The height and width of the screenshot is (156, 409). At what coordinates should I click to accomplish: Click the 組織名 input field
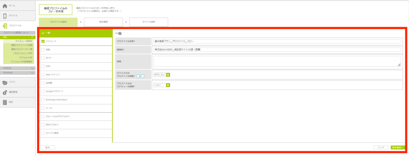click(x=277, y=49)
